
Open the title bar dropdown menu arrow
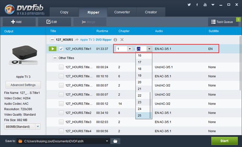pyautogui.click(x=213, y=5)
